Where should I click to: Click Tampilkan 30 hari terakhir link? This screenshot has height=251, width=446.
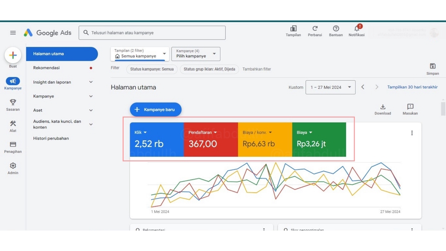(412, 87)
